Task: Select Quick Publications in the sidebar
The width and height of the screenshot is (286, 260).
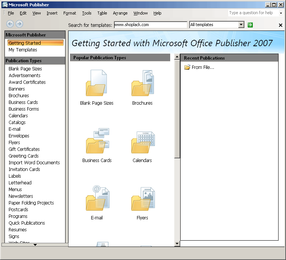Action: click(x=27, y=223)
